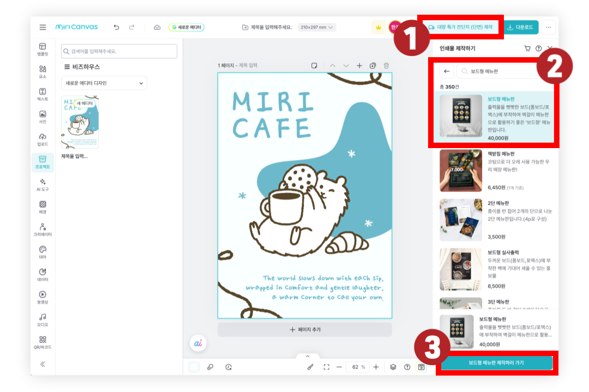Image resolution: width=589 pixels, height=392 pixels.
Task: Open the 210×297 mm page size dropdown
Action: pos(317,27)
